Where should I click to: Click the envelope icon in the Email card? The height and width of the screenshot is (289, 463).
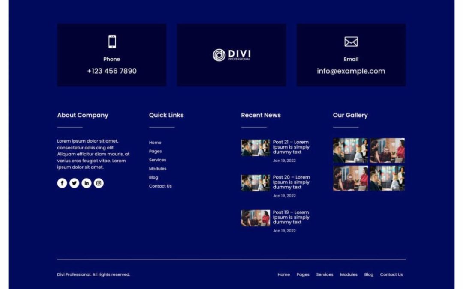tap(351, 42)
